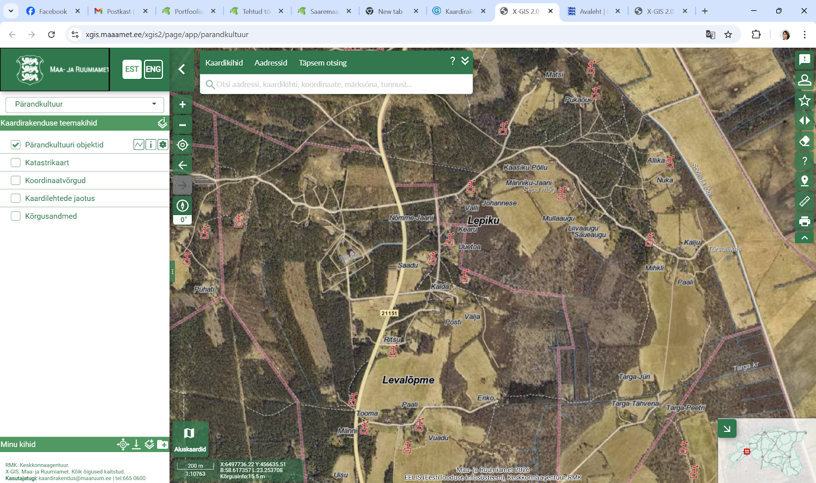The height and width of the screenshot is (483, 816).
Task: Open the Aluskaardid basemap selector
Action: pos(190,438)
